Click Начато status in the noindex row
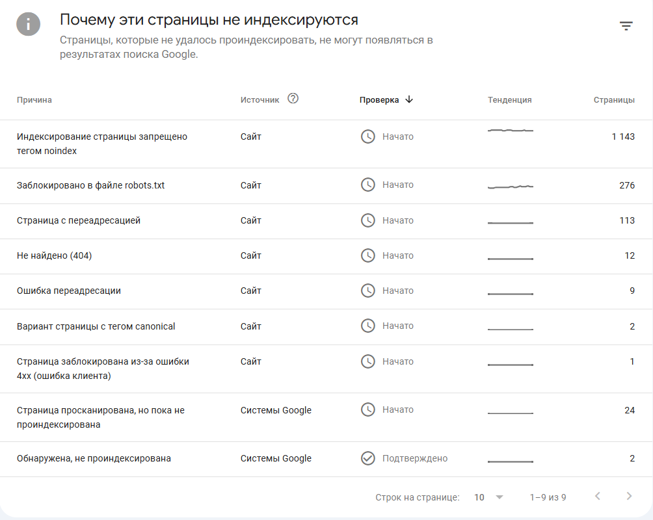This screenshot has height=520, width=653. point(397,136)
